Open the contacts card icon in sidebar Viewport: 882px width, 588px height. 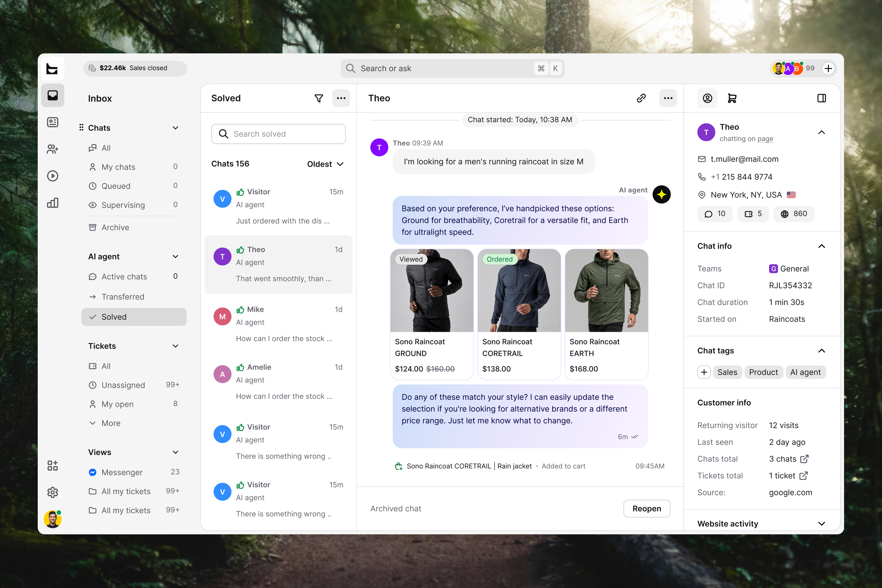click(x=53, y=122)
